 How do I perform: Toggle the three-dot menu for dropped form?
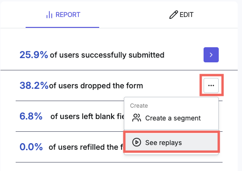point(211,85)
